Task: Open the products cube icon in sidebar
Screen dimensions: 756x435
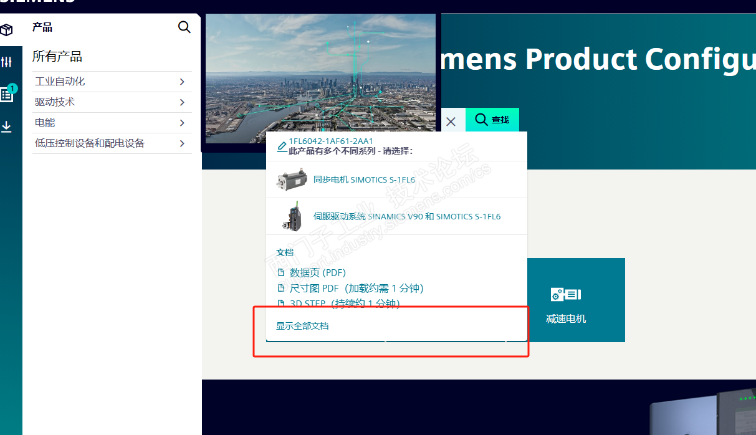Action: coord(6,29)
